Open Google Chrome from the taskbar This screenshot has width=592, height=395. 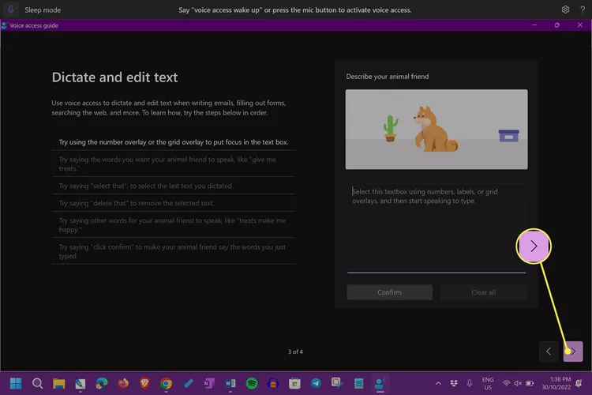166,383
